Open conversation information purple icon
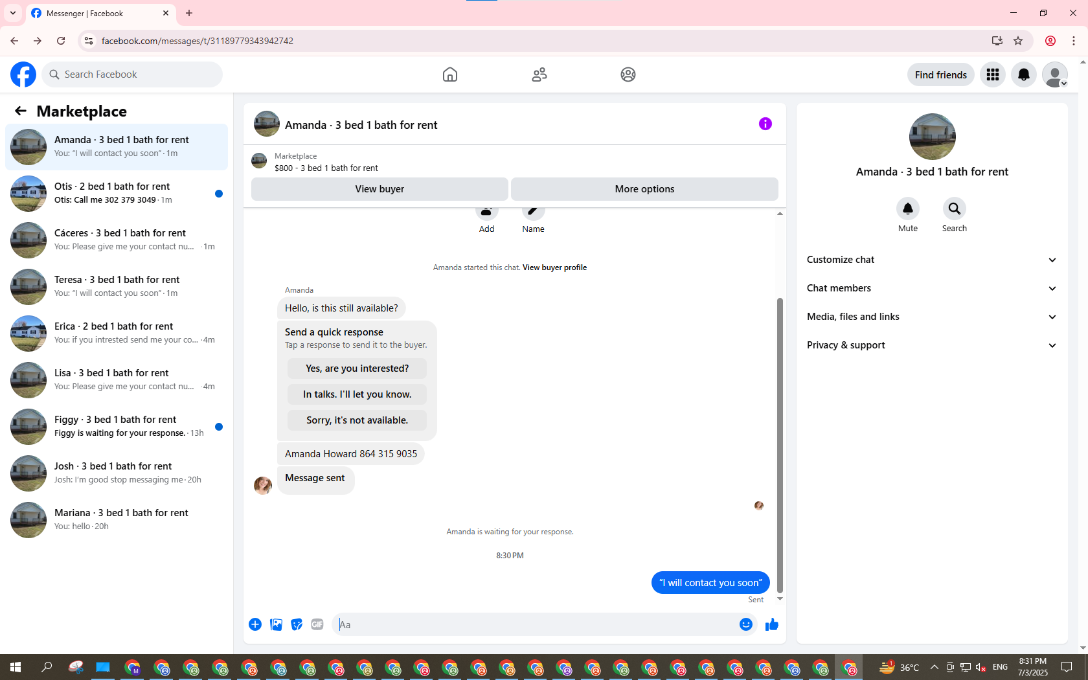This screenshot has width=1088, height=680. point(765,124)
